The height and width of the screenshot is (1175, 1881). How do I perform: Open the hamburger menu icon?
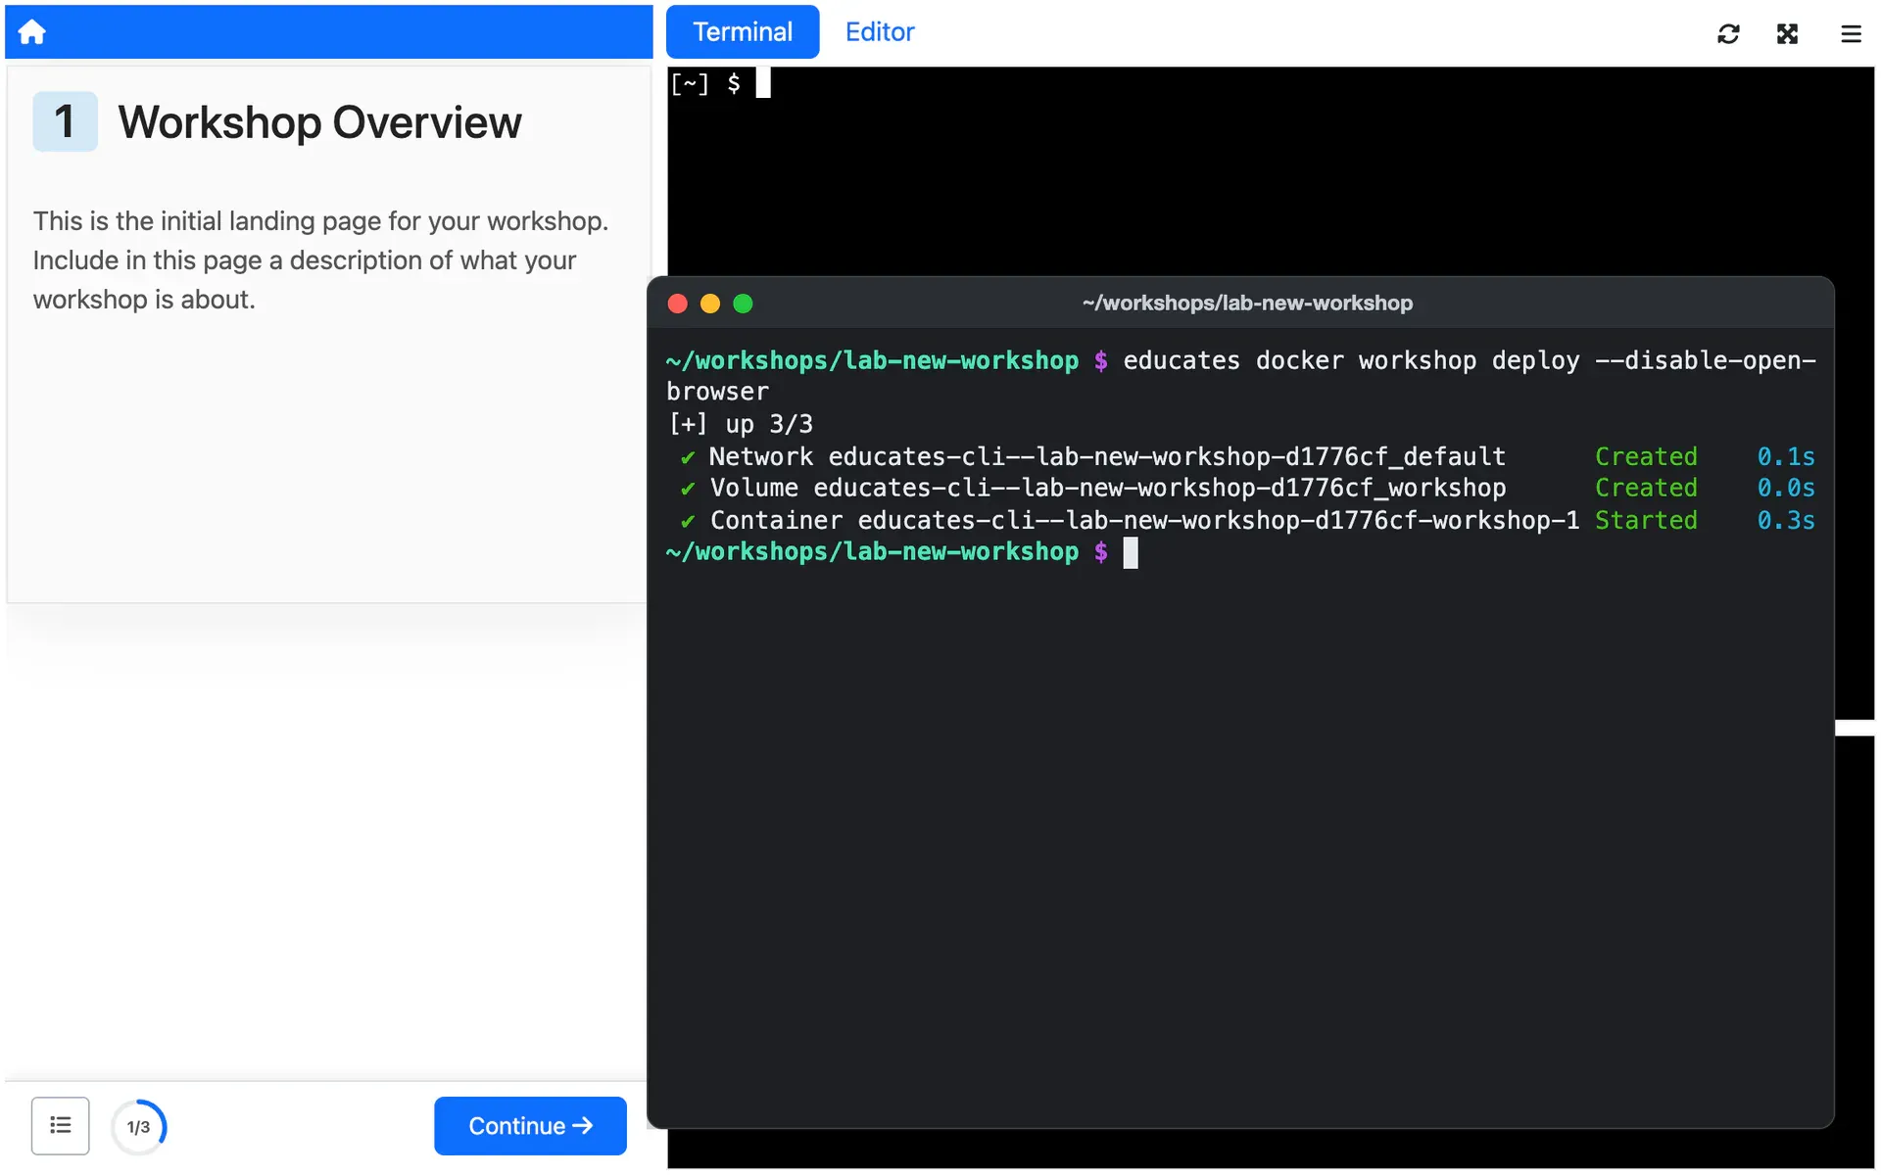1850,33
